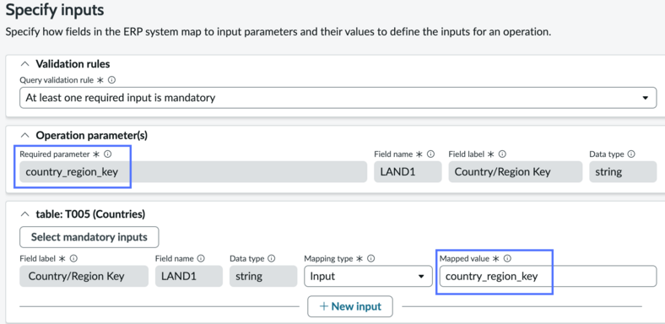Image resolution: width=665 pixels, height=324 pixels.
Task: Click info icon beside Operation parameter Field name
Action: click(431, 154)
